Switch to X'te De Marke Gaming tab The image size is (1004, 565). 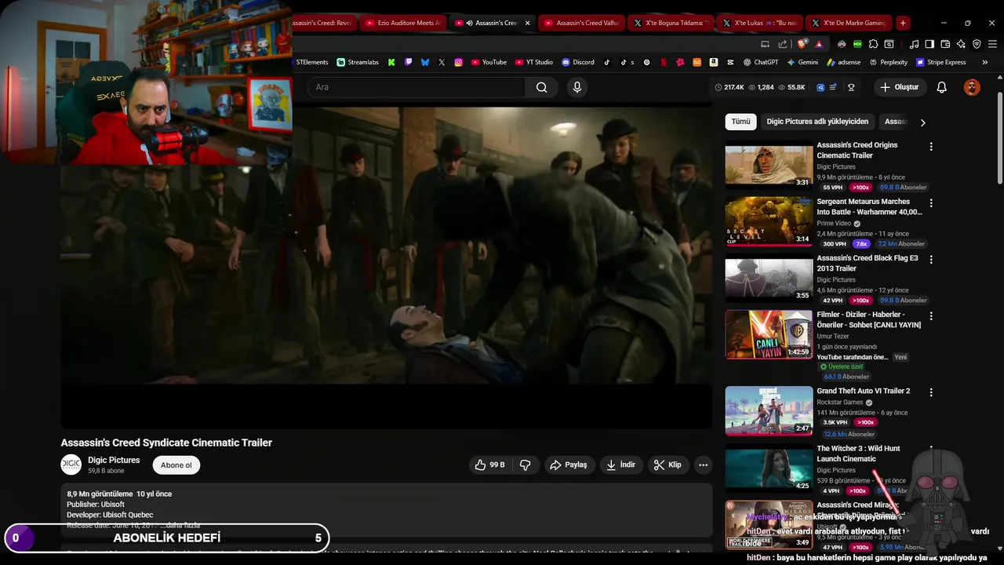[x=849, y=23]
